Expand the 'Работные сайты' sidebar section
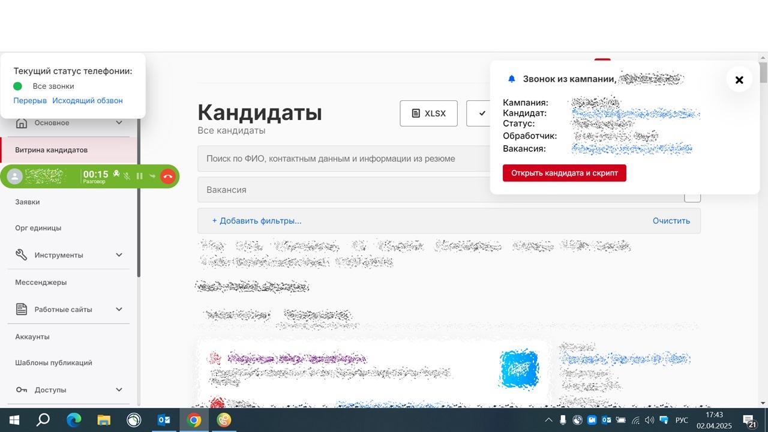The width and height of the screenshot is (768, 432). [x=119, y=310]
